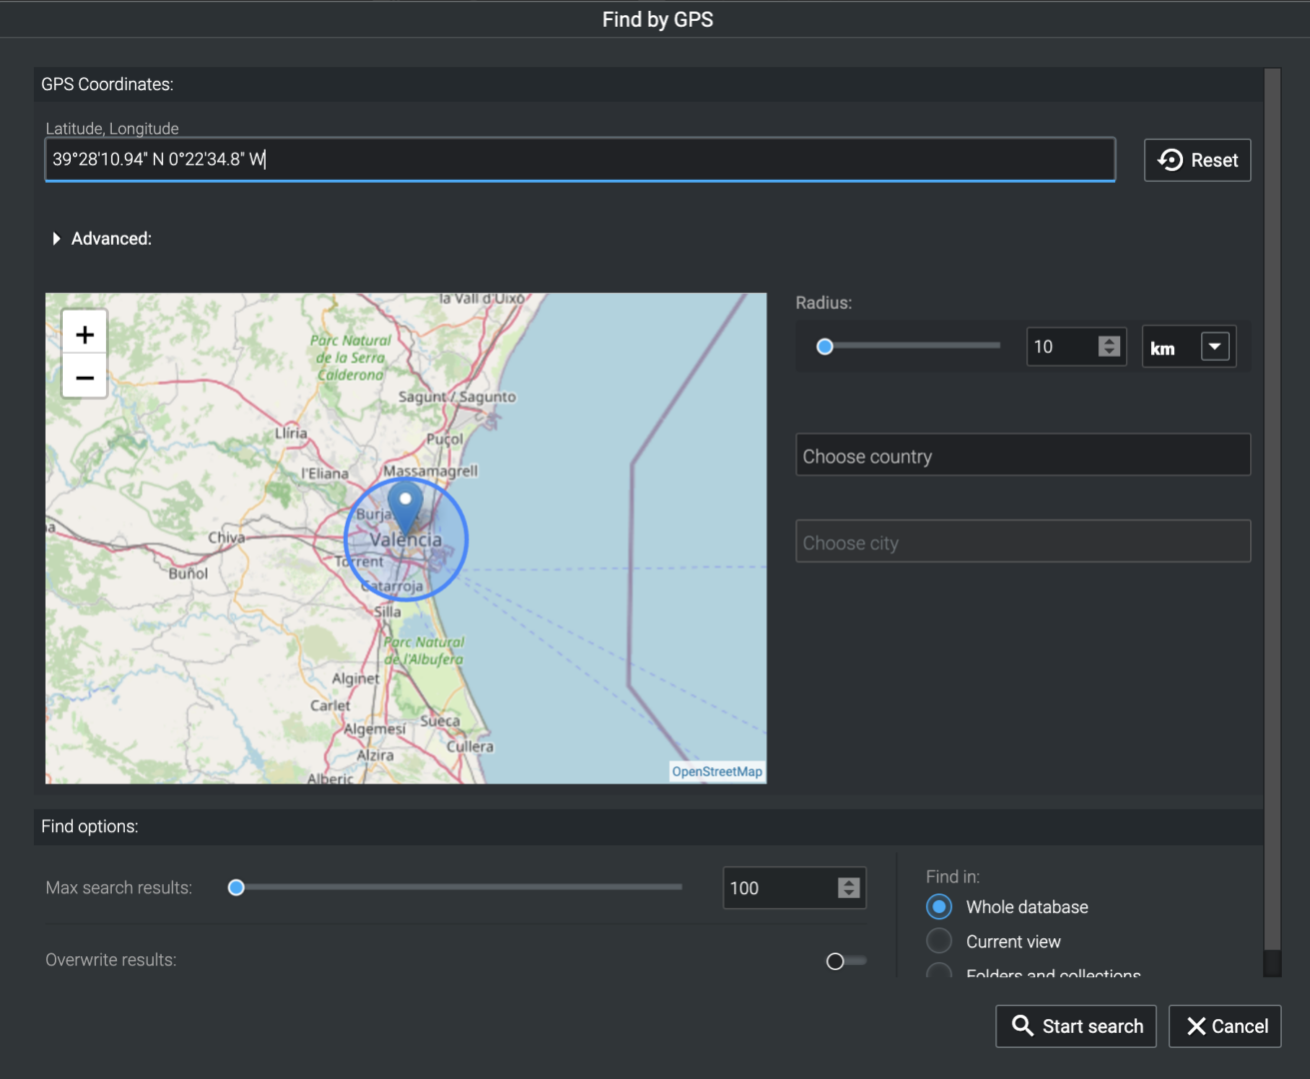Select the Whole database radio button
Image resolution: width=1310 pixels, height=1079 pixels.
938,906
